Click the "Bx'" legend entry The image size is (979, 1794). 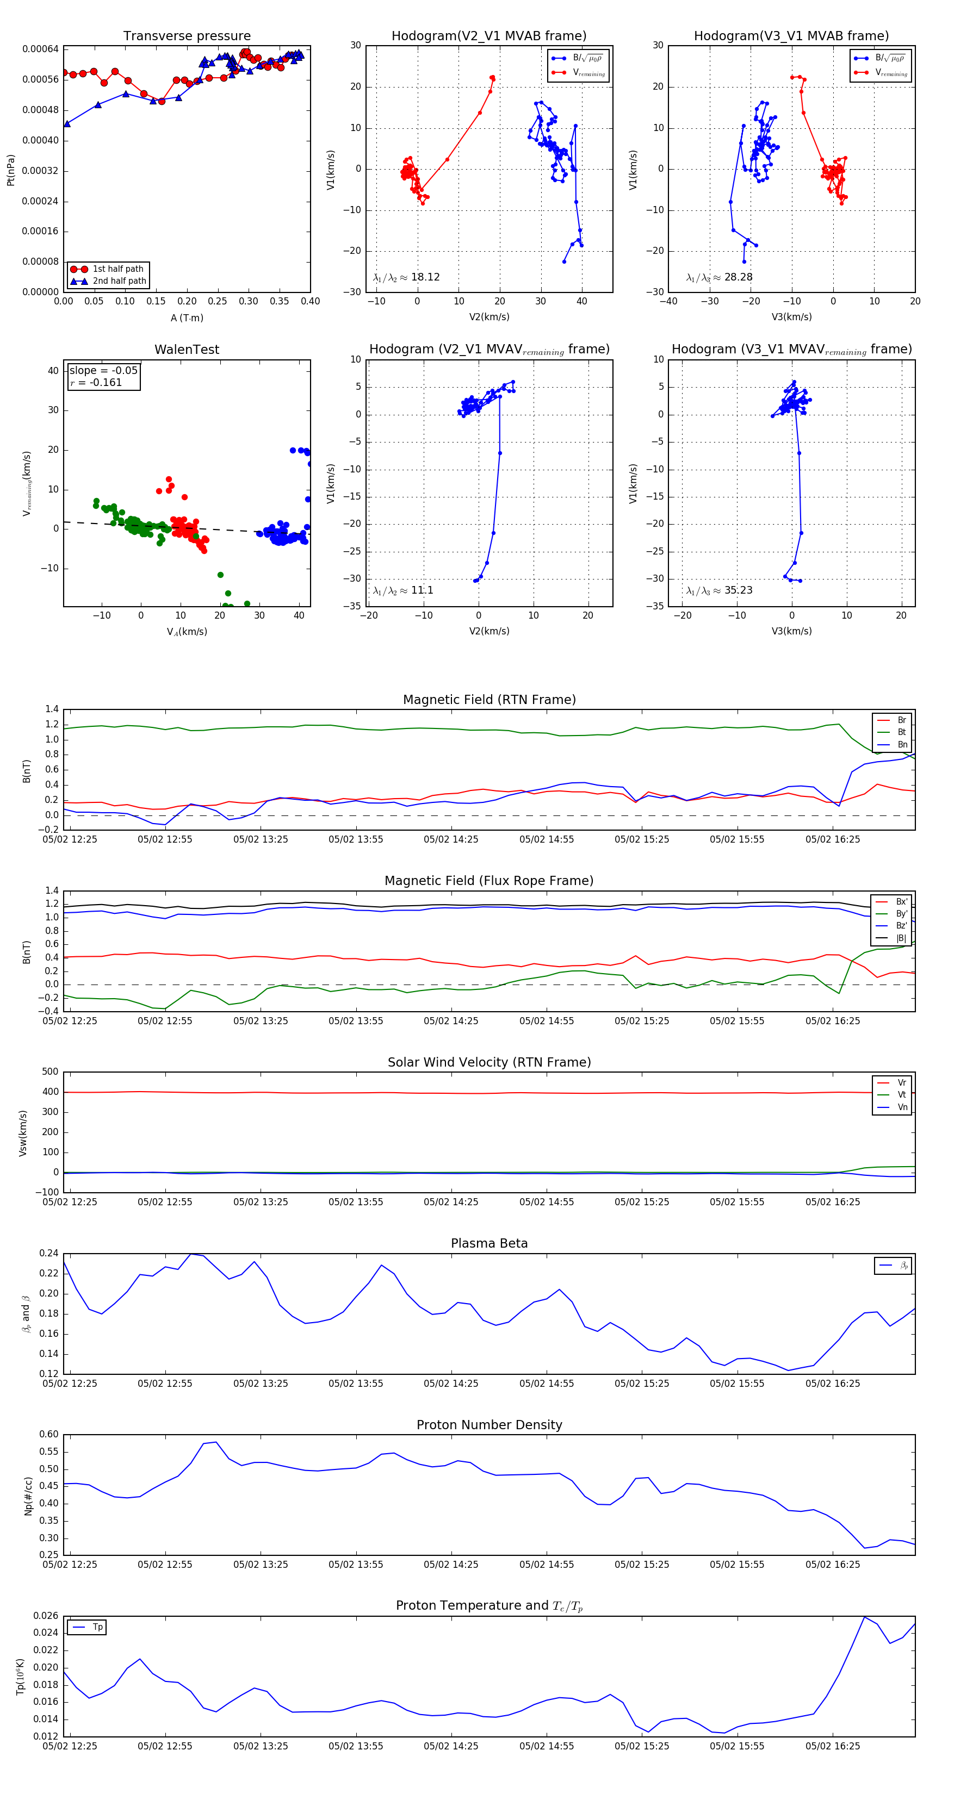coord(891,902)
